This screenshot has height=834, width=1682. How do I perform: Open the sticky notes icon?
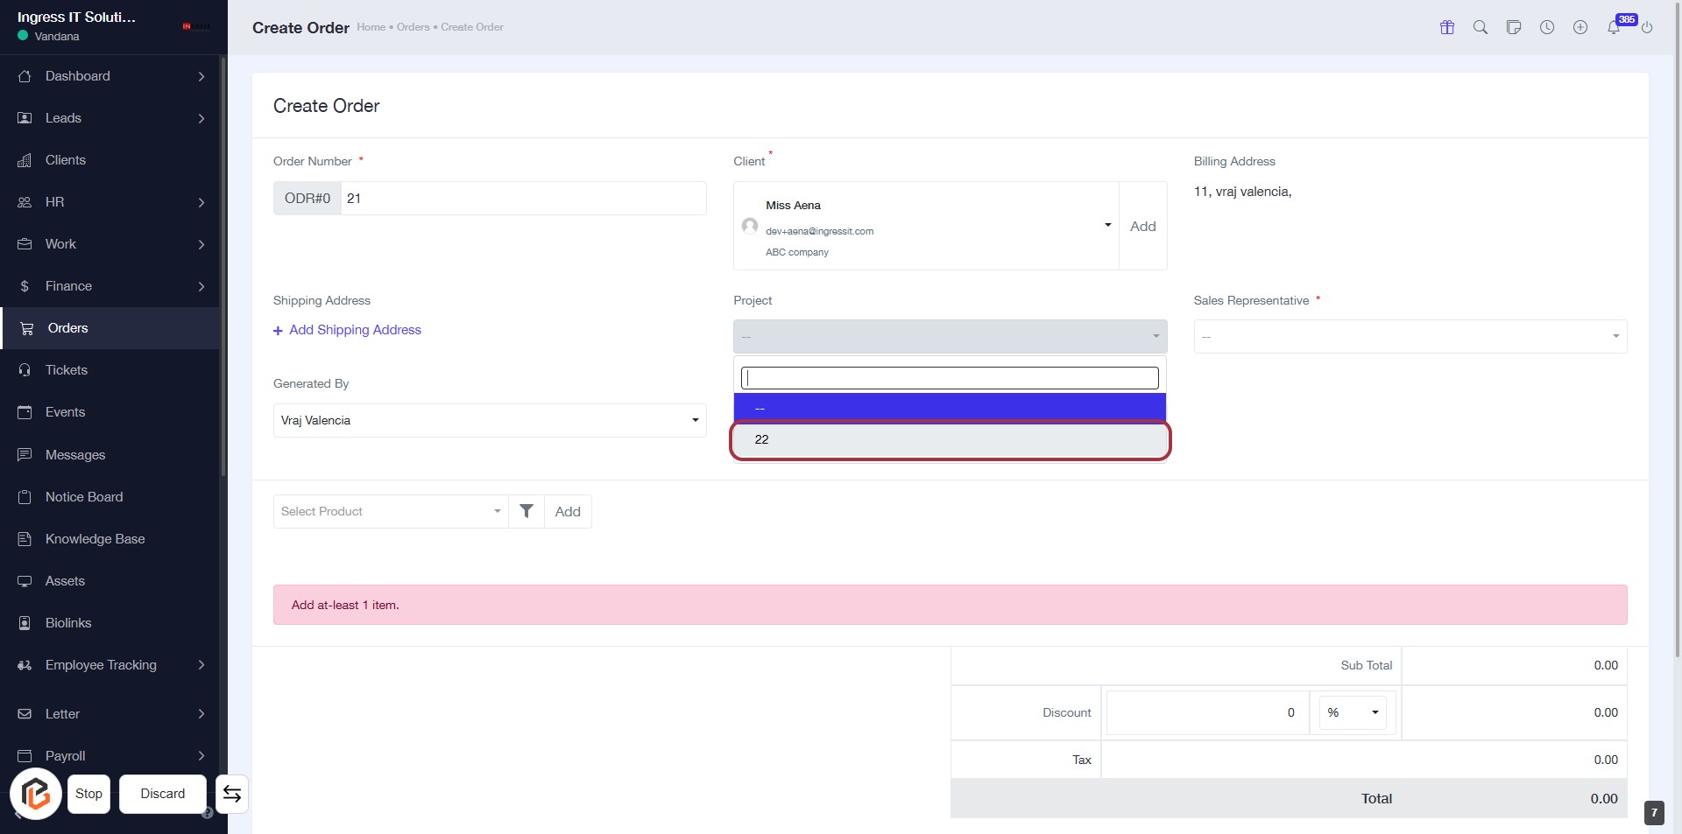pos(1514,27)
